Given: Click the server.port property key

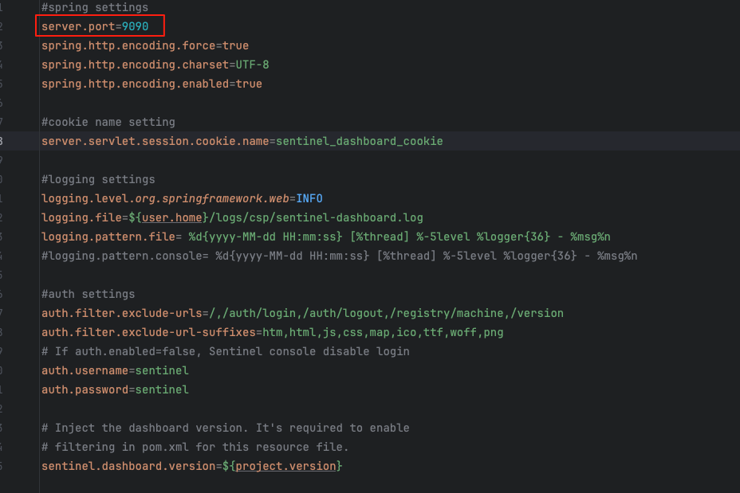Looking at the screenshot, I should click(78, 26).
